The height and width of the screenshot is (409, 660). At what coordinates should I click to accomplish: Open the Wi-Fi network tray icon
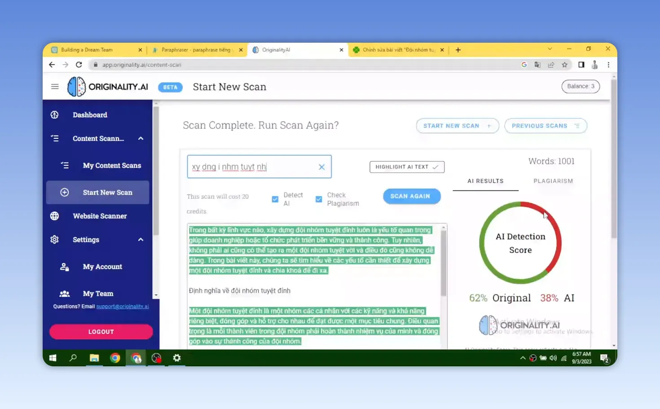click(x=564, y=358)
